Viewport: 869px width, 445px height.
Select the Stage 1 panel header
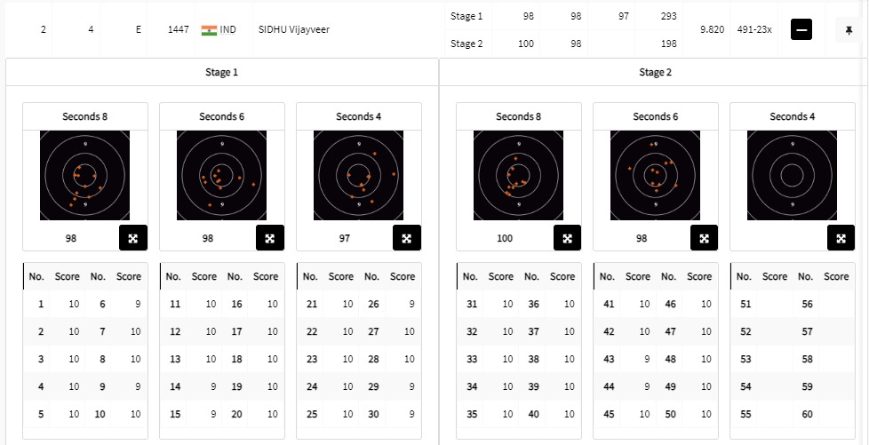click(222, 73)
